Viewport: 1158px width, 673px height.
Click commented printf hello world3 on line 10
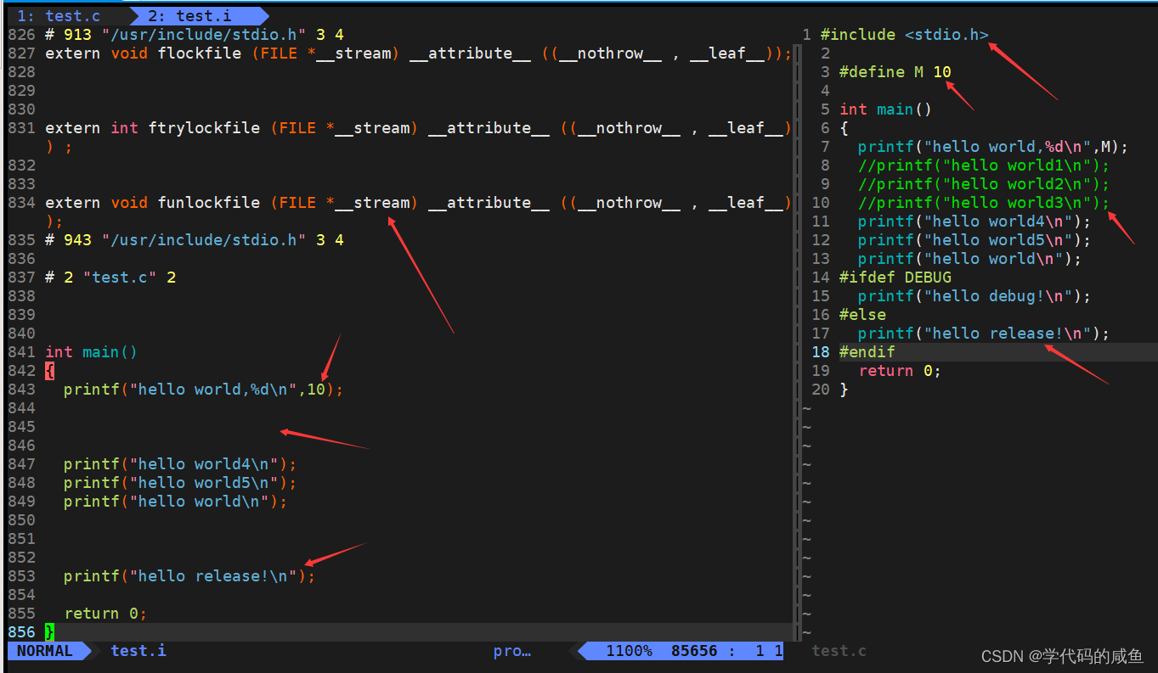[x=984, y=203]
